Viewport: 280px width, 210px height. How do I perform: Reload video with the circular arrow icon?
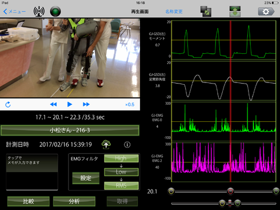tap(8, 105)
